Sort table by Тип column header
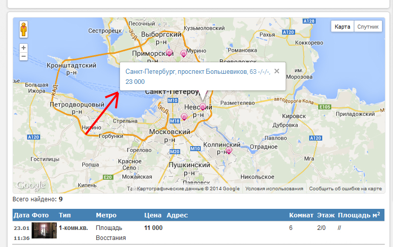393x247 pixels. pyautogui.click(x=65, y=215)
